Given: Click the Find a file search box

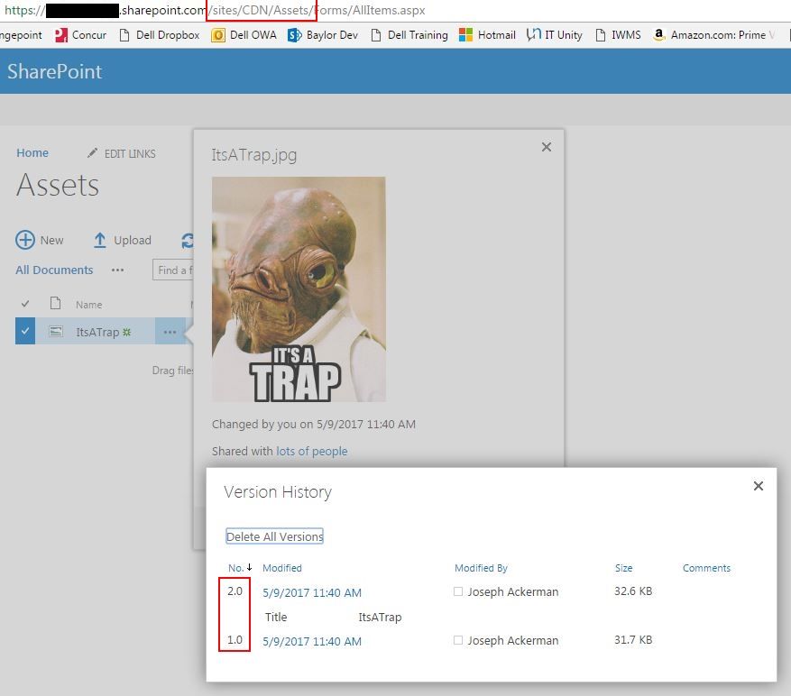Looking at the screenshot, I should 173,270.
